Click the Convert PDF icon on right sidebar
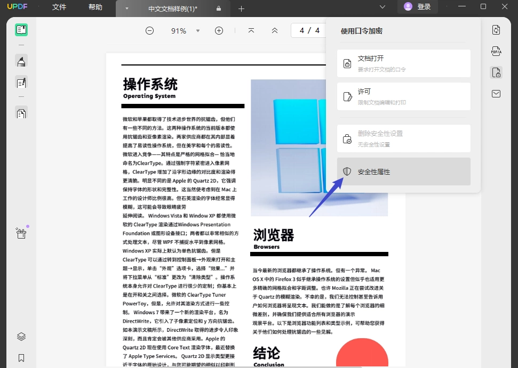 pyautogui.click(x=496, y=30)
